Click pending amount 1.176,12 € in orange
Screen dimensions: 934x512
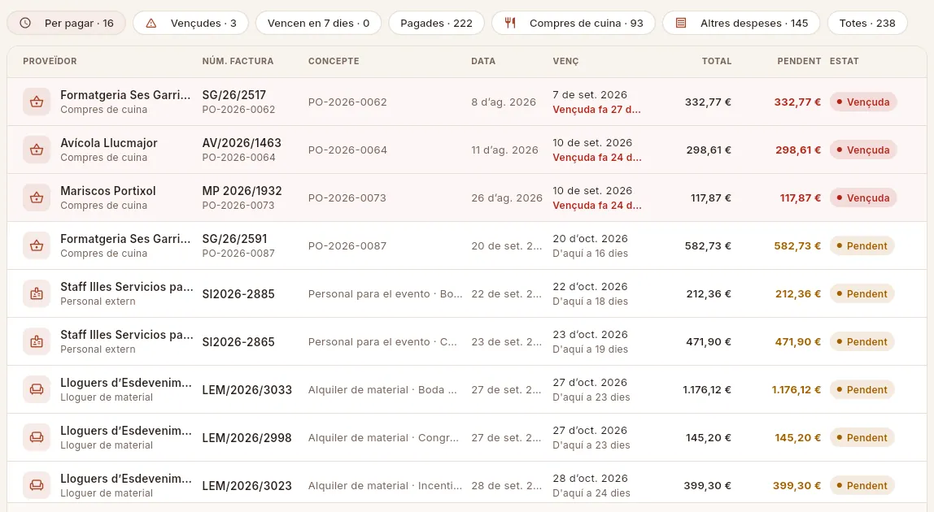coord(797,389)
